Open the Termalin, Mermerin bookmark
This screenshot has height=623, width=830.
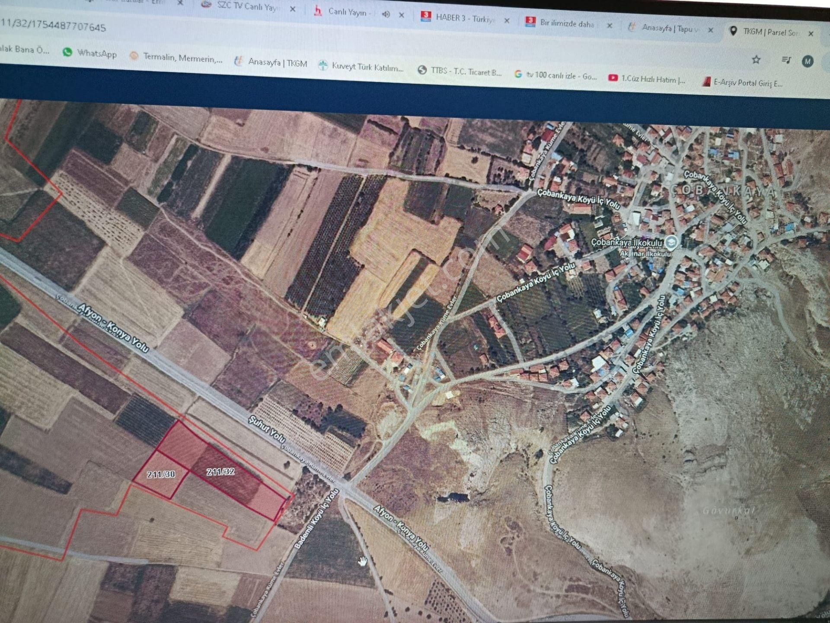coord(177,57)
